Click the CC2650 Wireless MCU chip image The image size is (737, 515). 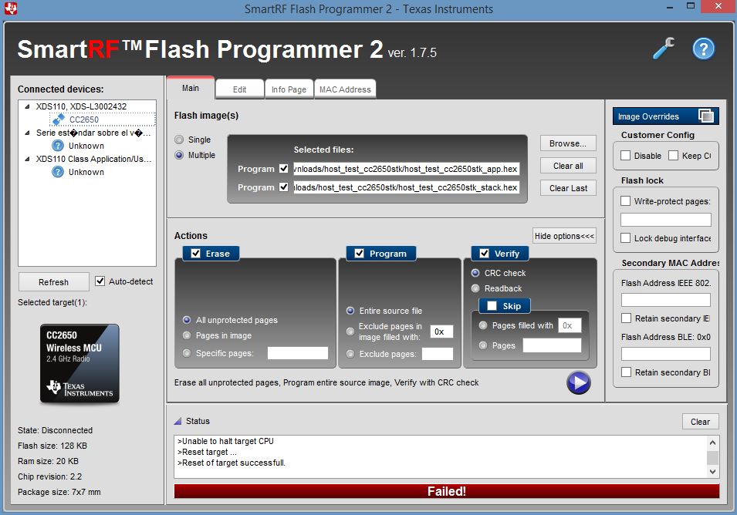(79, 363)
